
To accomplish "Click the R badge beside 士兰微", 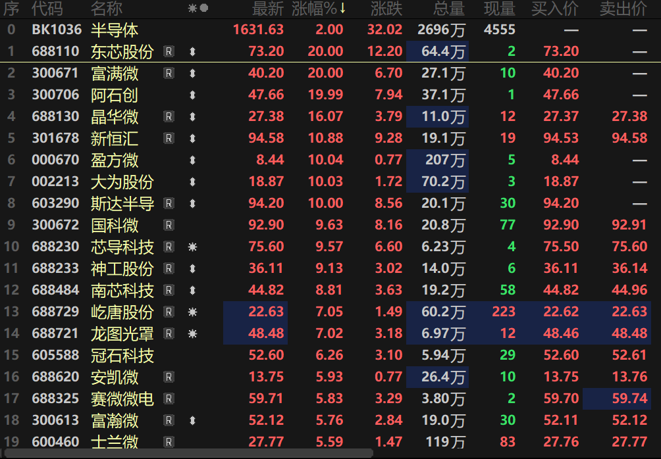I will [x=169, y=442].
